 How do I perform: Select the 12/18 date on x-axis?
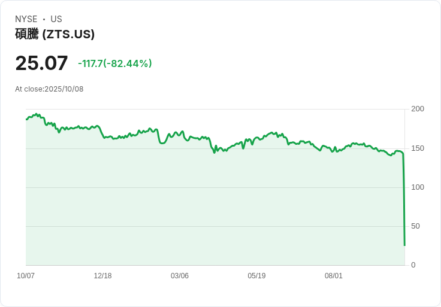(x=102, y=276)
